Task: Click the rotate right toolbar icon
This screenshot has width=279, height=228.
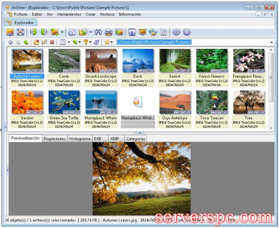Action: 43,32
